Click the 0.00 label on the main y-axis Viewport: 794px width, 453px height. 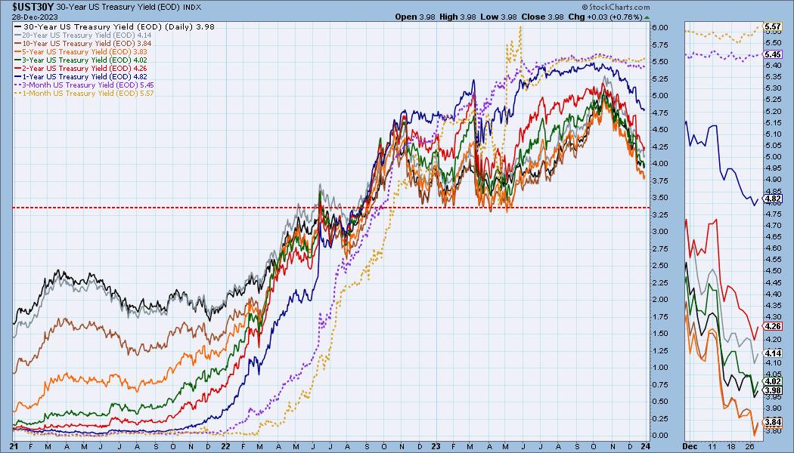[660, 435]
